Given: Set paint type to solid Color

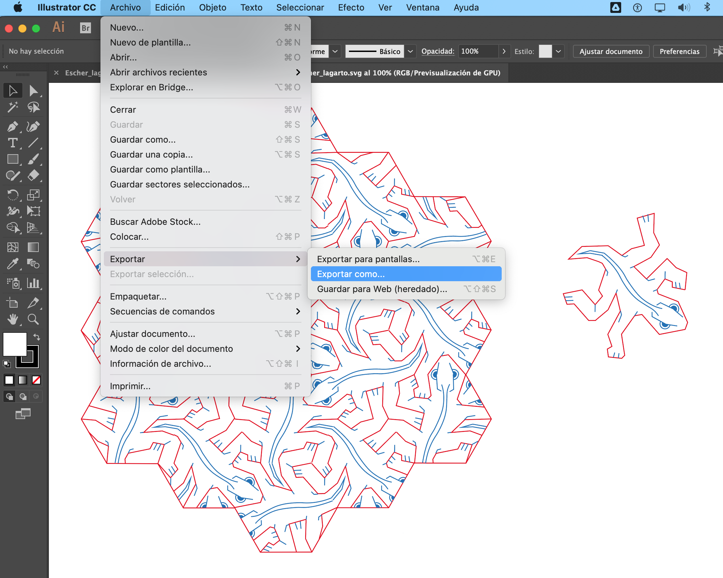Looking at the screenshot, I should pyautogui.click(x=10, y=380).
